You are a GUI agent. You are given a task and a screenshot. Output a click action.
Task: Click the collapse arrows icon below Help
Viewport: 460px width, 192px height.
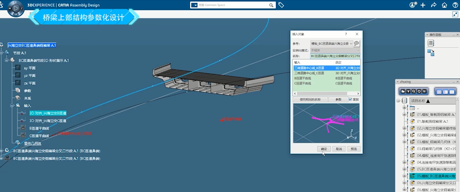(455, 14)
